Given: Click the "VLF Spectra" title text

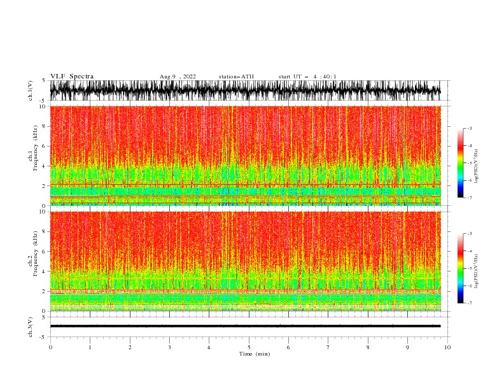Looking at the screenshot, I should click(72, 76).
